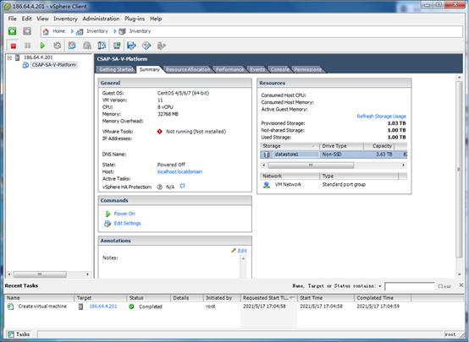This screenshot has height=342, width=469.
Task: Click the VM Network icon
Action: pyautogui.click(x=266, y=185)
